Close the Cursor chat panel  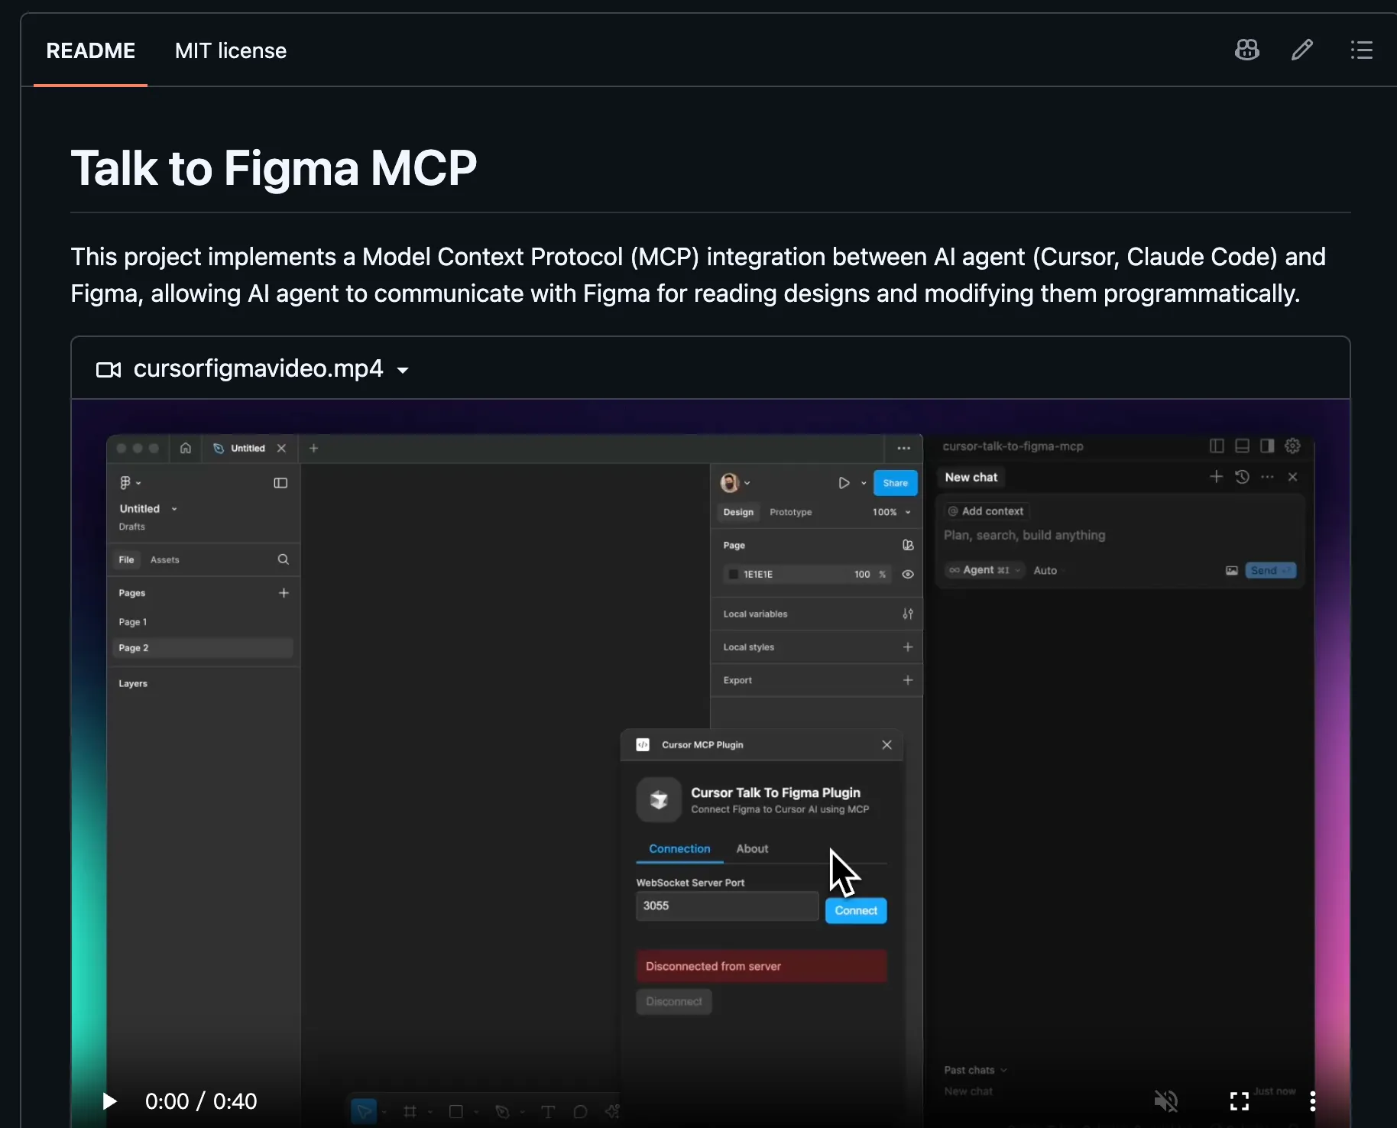pos(1293,478)
